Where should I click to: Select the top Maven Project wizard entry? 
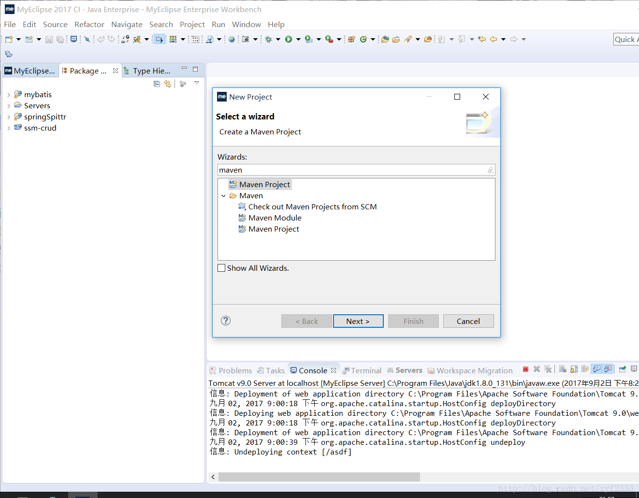pos(260,184)
